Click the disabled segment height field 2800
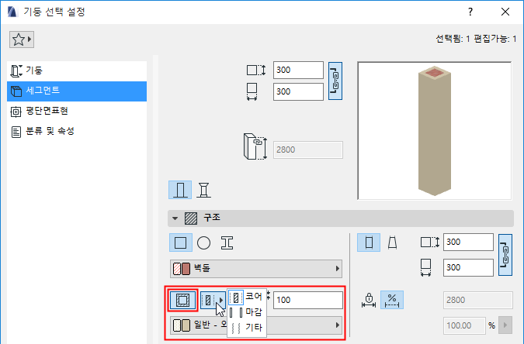The width and height of the screenshot is (524, 344). 307,150
